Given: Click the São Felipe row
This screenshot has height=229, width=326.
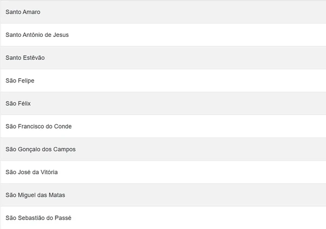Looking at the screenshot, I should 163,80.
